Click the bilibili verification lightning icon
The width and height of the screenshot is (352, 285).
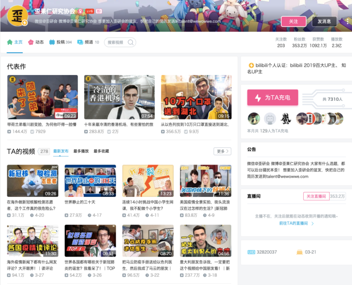point(251,66)
